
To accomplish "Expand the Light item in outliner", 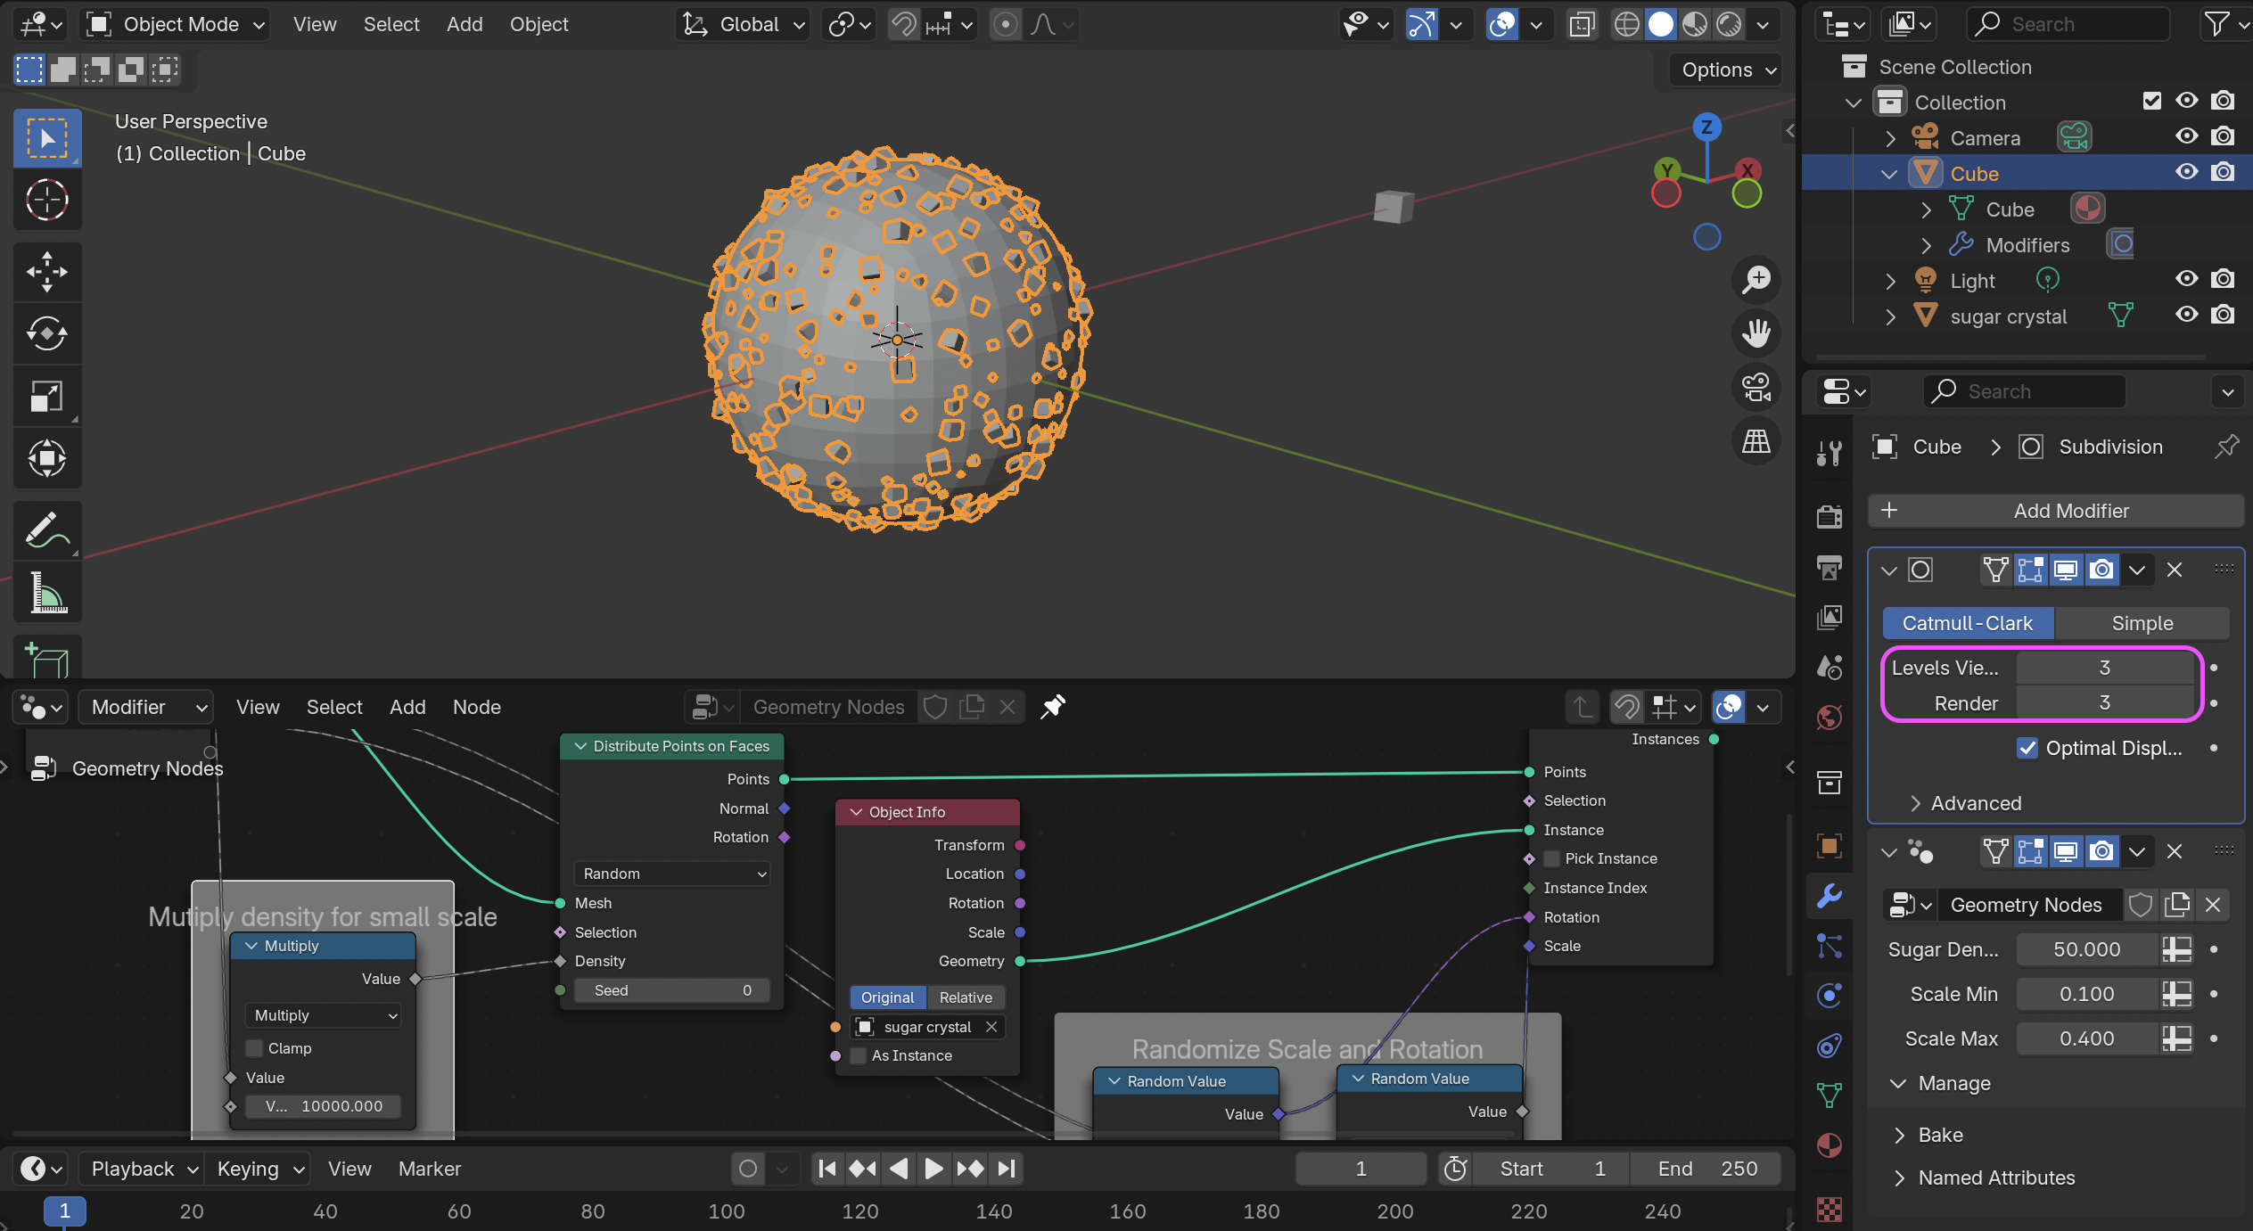I will point(1890,281).
